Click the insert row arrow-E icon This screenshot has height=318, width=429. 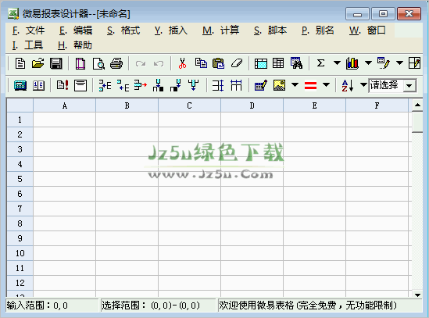coord(105,85)
